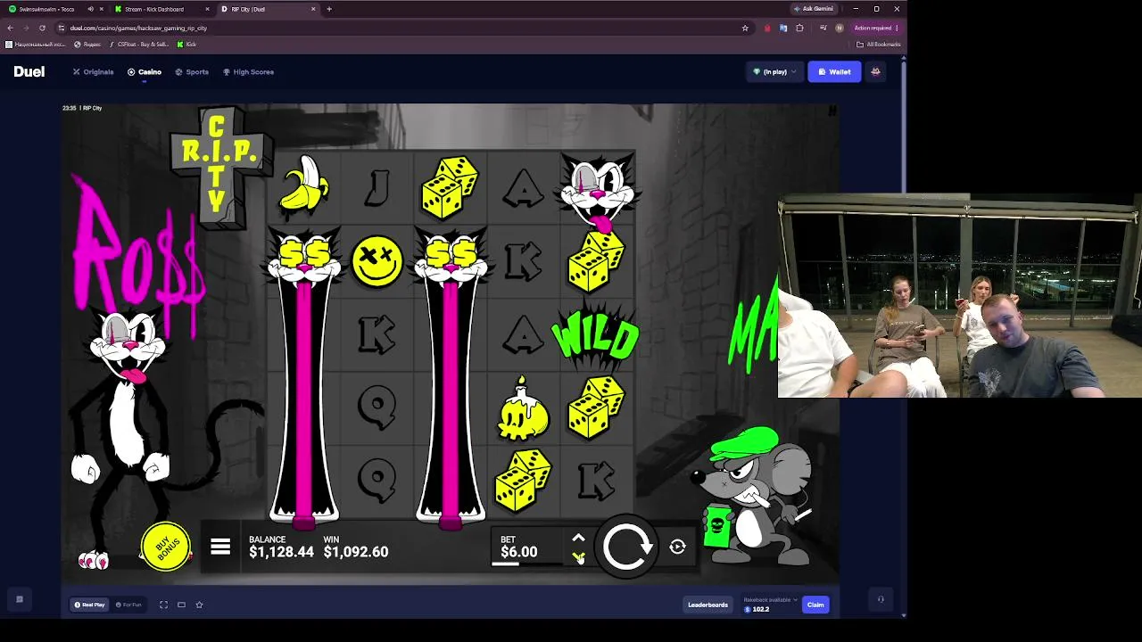1142x642 pixels.
Task: Click the yellow banana symbol on the reels
Action: 304,186
